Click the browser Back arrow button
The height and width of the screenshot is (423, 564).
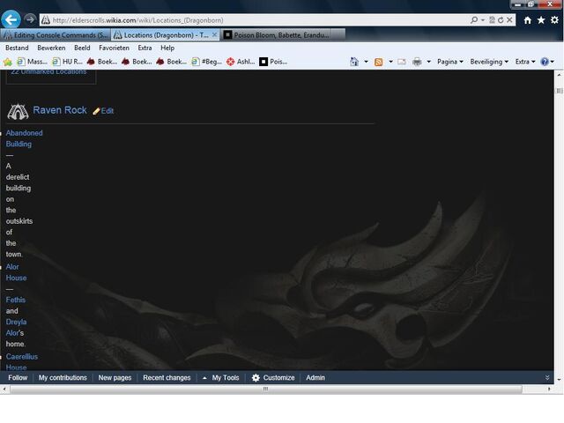[11, 19]
